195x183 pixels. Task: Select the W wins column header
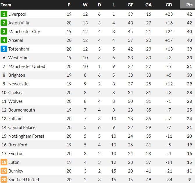coord(85,5)
